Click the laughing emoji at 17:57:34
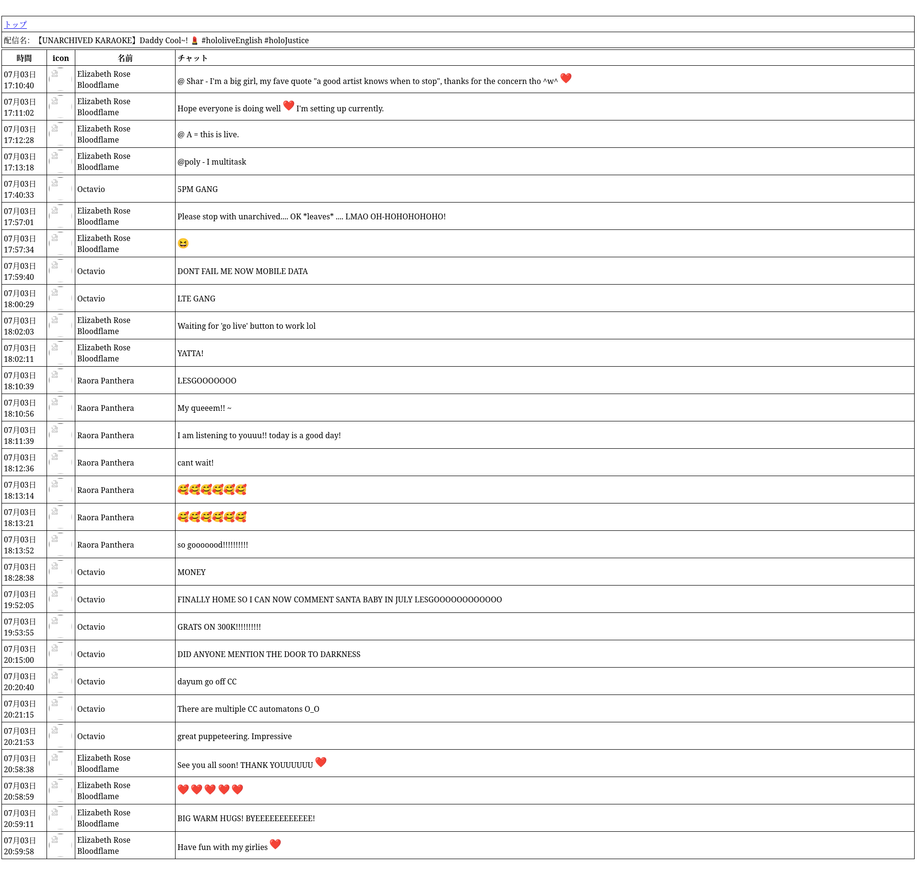 click(x=183, y=243)
